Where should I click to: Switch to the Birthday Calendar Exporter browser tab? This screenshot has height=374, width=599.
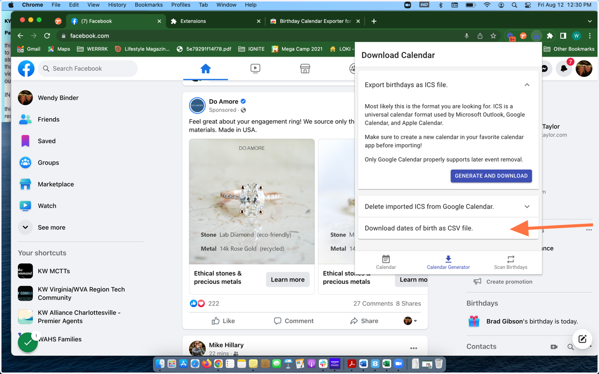coord(315,21)
